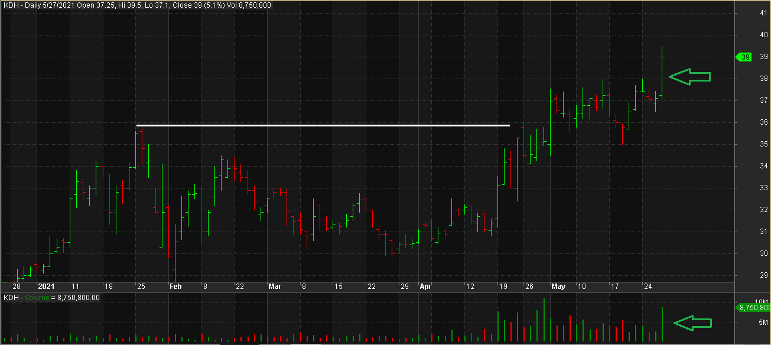Click the Apr month label on date axis
The width and height of the screenshot is (771, 345).
point(425,287)
